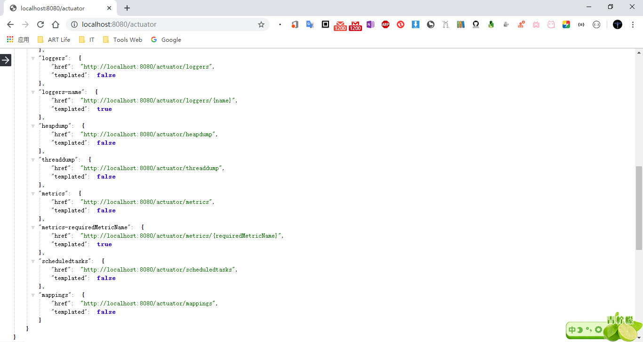643x342 pixels.
Task: Follow the actuator/loggers href link
Action: coord(146,67)
